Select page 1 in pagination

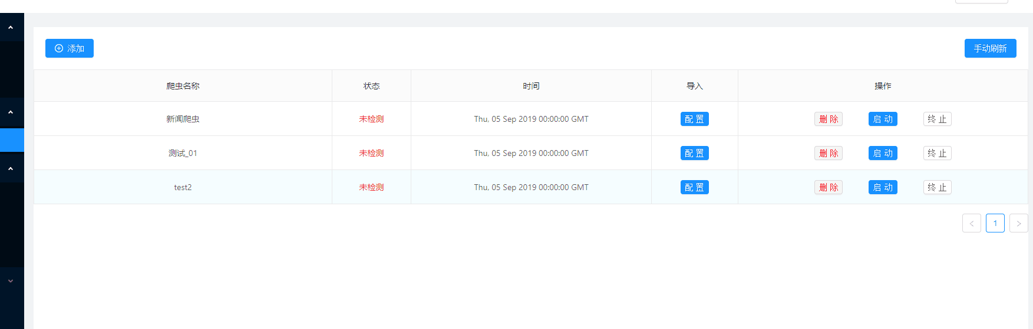click(x=995, y=223)
